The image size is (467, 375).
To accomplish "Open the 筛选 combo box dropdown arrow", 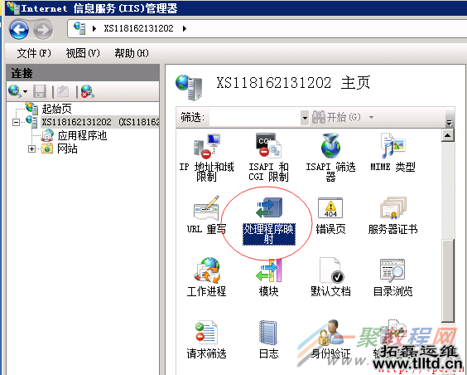I will tap(305, 118).
